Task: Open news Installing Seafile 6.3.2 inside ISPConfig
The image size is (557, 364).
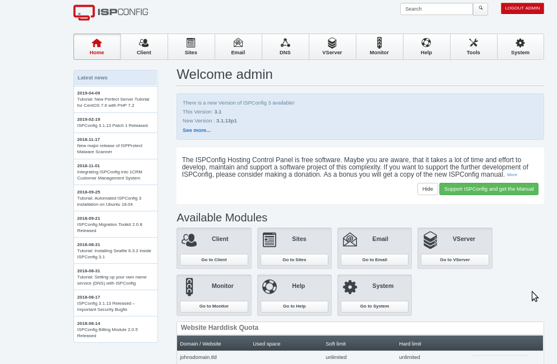Action: (115, 250)
